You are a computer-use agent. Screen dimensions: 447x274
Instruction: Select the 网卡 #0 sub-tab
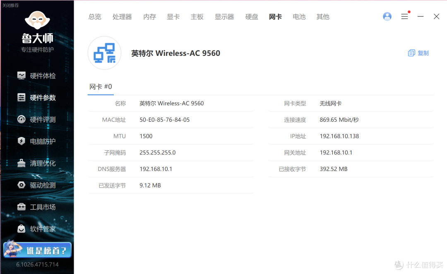[x=101, y=87]
